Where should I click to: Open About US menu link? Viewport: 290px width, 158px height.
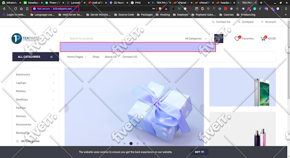[111, 57]
